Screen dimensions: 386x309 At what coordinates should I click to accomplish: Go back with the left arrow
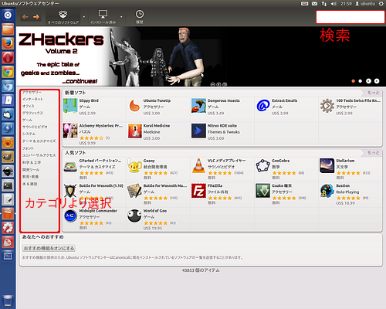25,17
